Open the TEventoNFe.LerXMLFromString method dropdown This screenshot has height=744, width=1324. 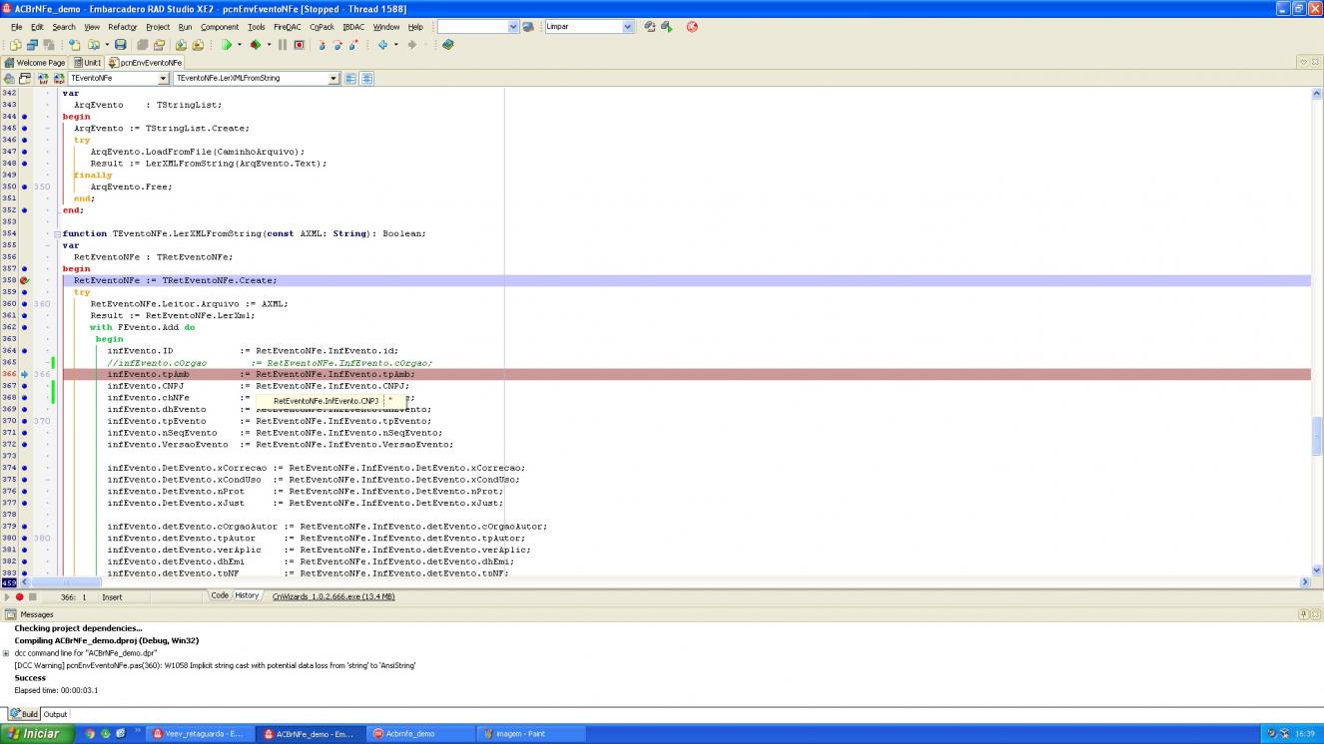pyautogui.click(x=334, y=78)
